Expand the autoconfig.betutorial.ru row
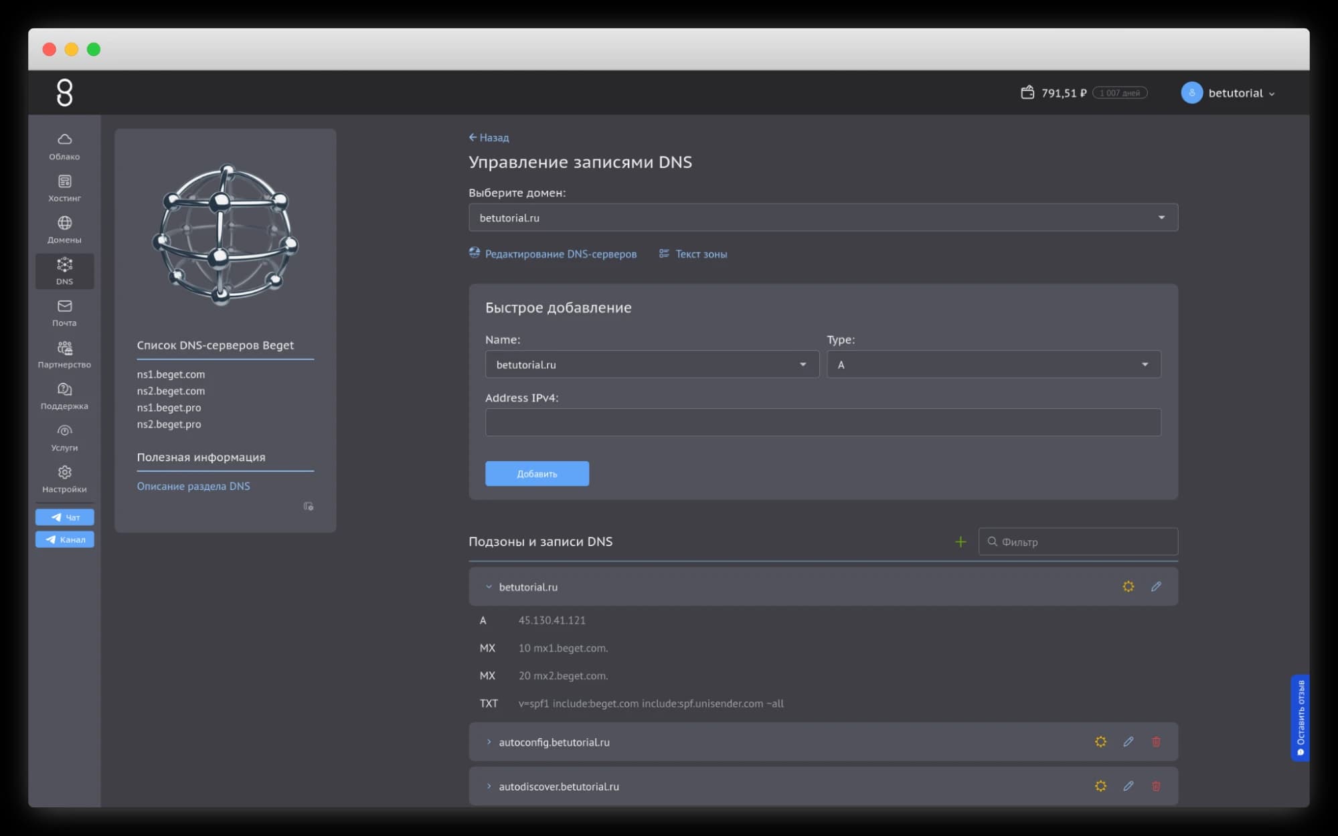The image size is (1338, 836). tap(489, 742)
